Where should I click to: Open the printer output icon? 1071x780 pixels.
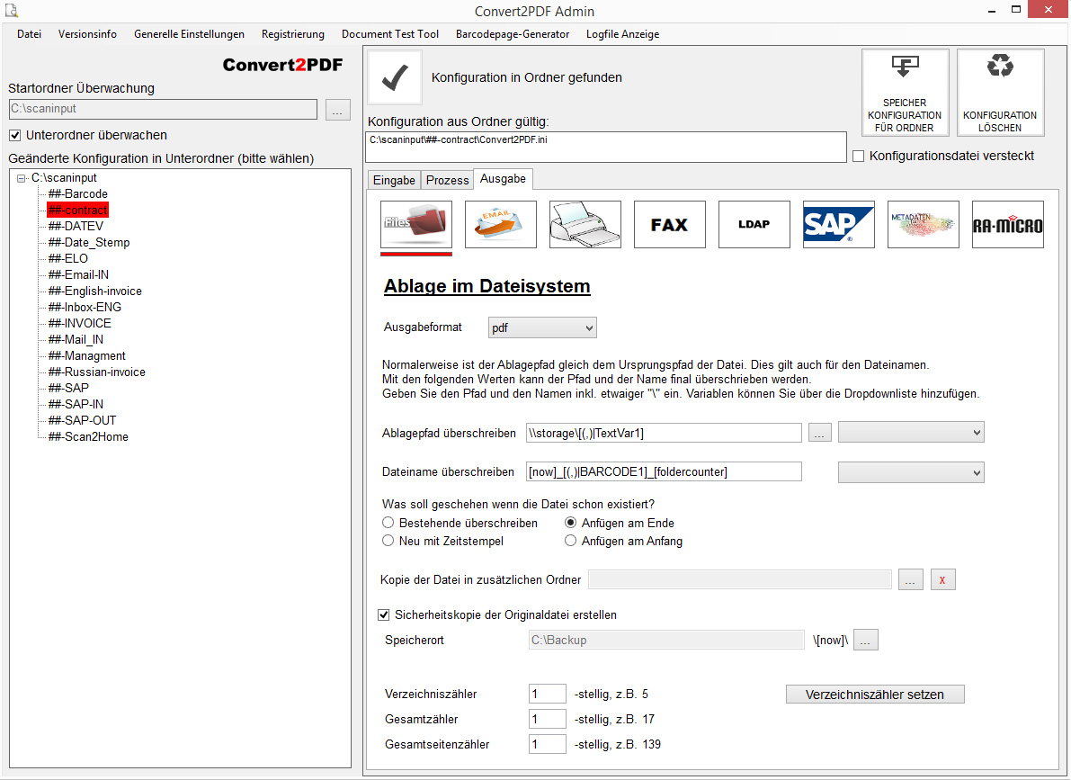point(585,224)
